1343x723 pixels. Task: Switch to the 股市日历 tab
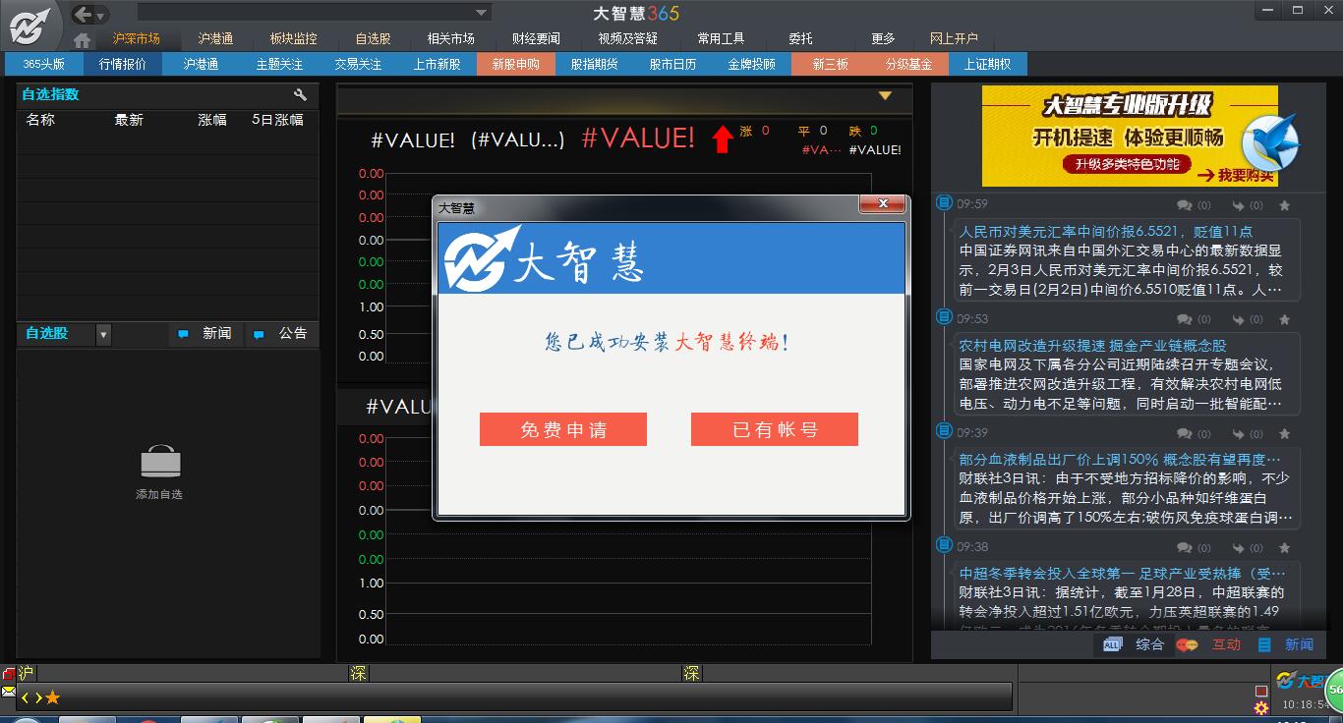[x=673, y=64]
